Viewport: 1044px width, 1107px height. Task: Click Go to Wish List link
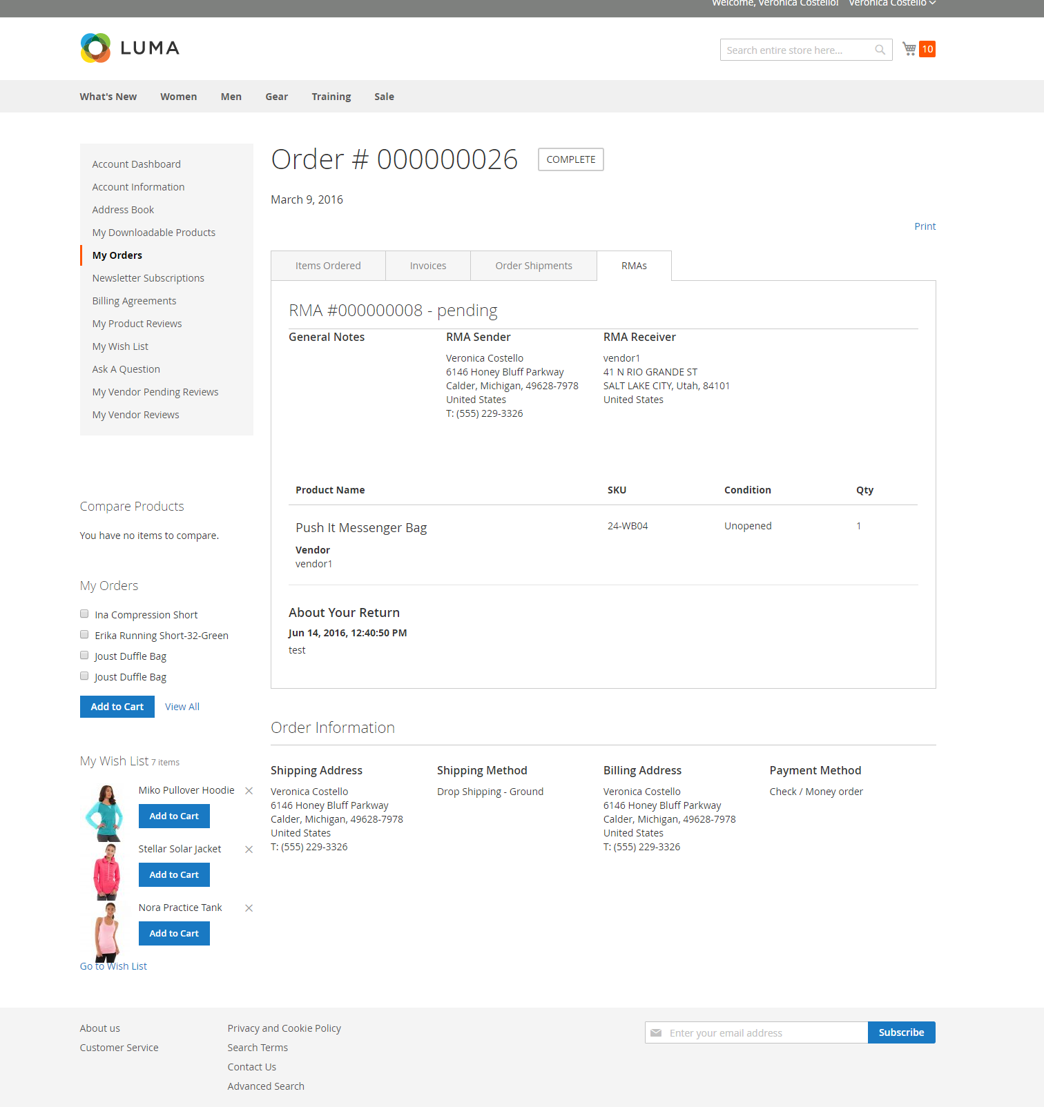point(113,966)
